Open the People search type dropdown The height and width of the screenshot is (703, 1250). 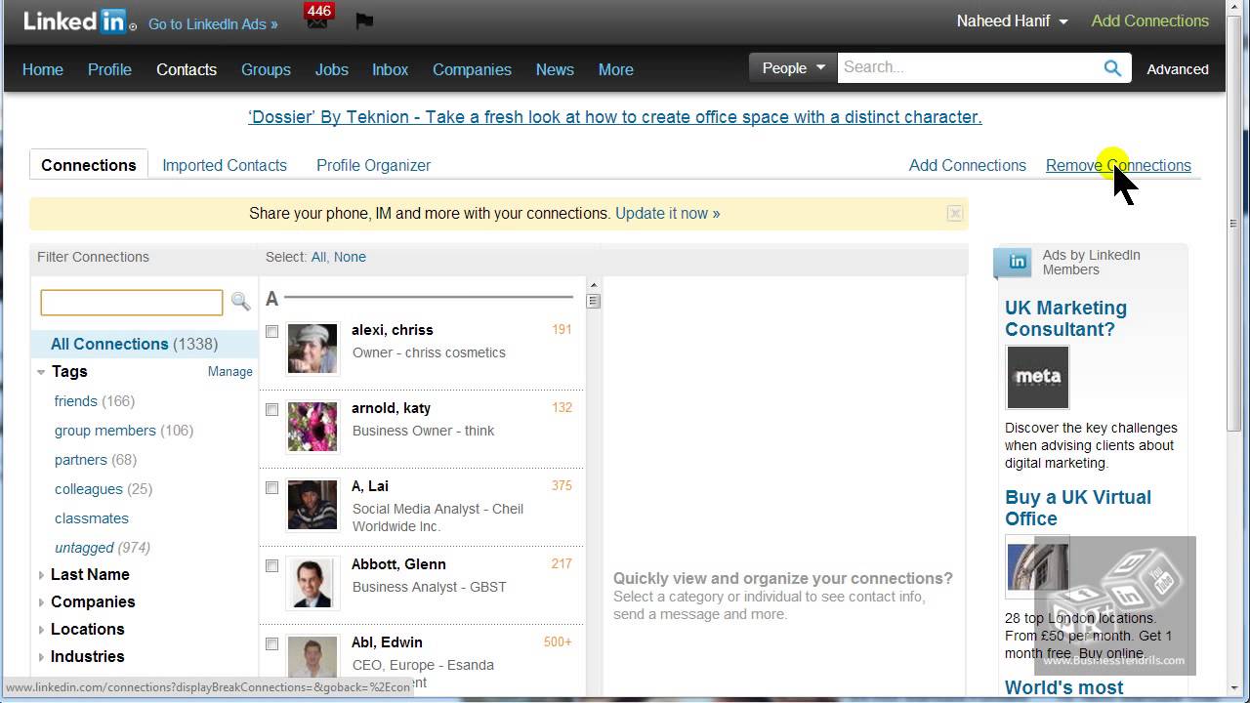pos(793,67)
